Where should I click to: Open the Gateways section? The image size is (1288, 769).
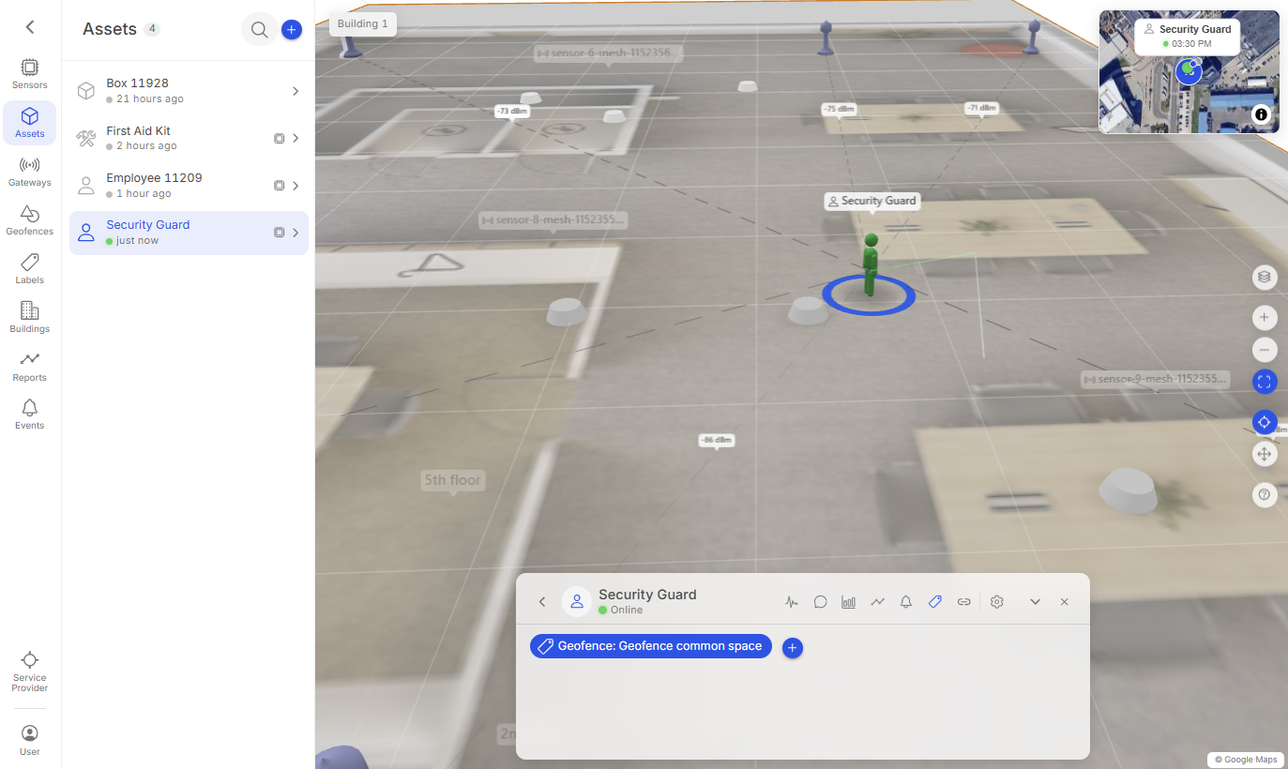click(30, 172)
